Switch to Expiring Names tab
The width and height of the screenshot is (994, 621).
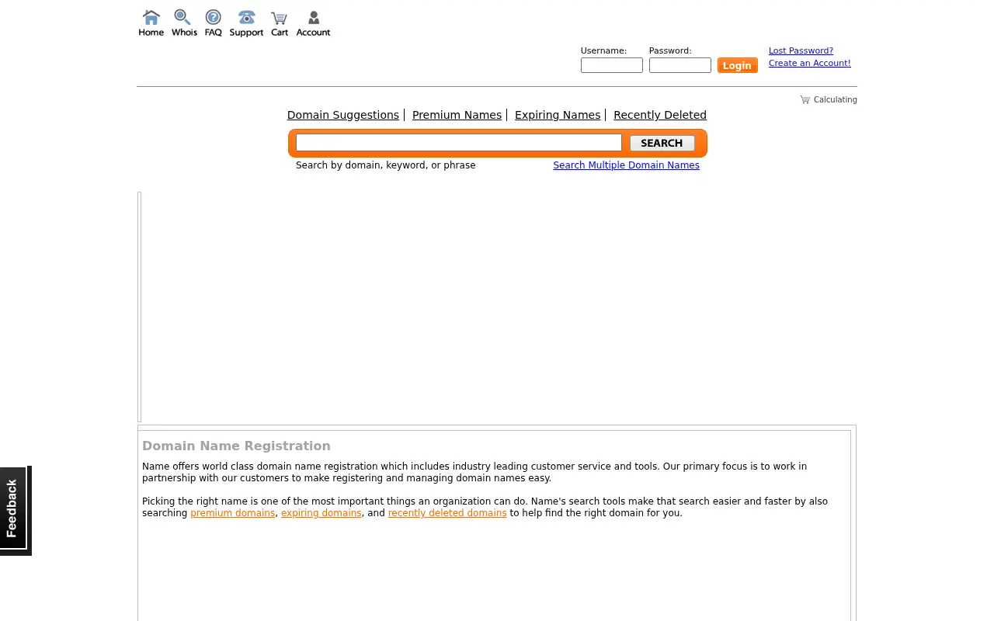click(x=558, y=115)
